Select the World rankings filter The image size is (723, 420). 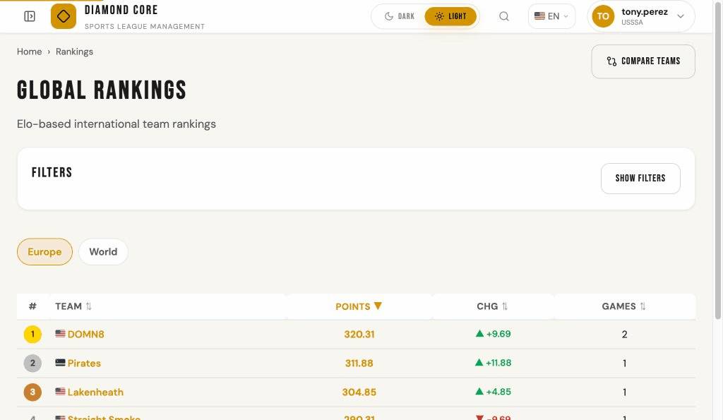point(103,251)
